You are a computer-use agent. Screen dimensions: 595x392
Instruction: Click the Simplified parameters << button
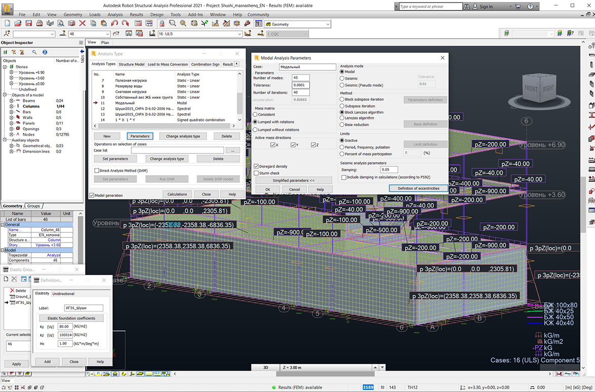click(294, 180)
